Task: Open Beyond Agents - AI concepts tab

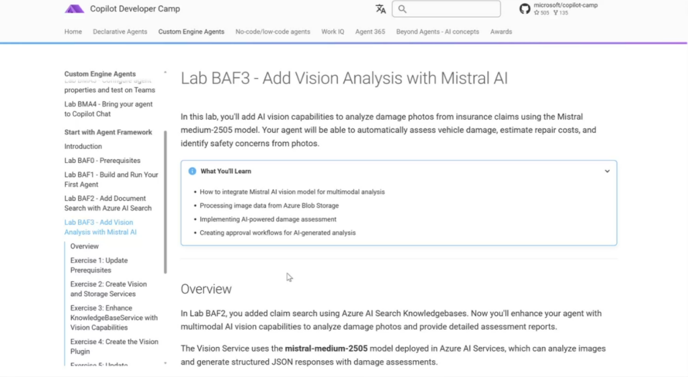Action: (437, 32)
